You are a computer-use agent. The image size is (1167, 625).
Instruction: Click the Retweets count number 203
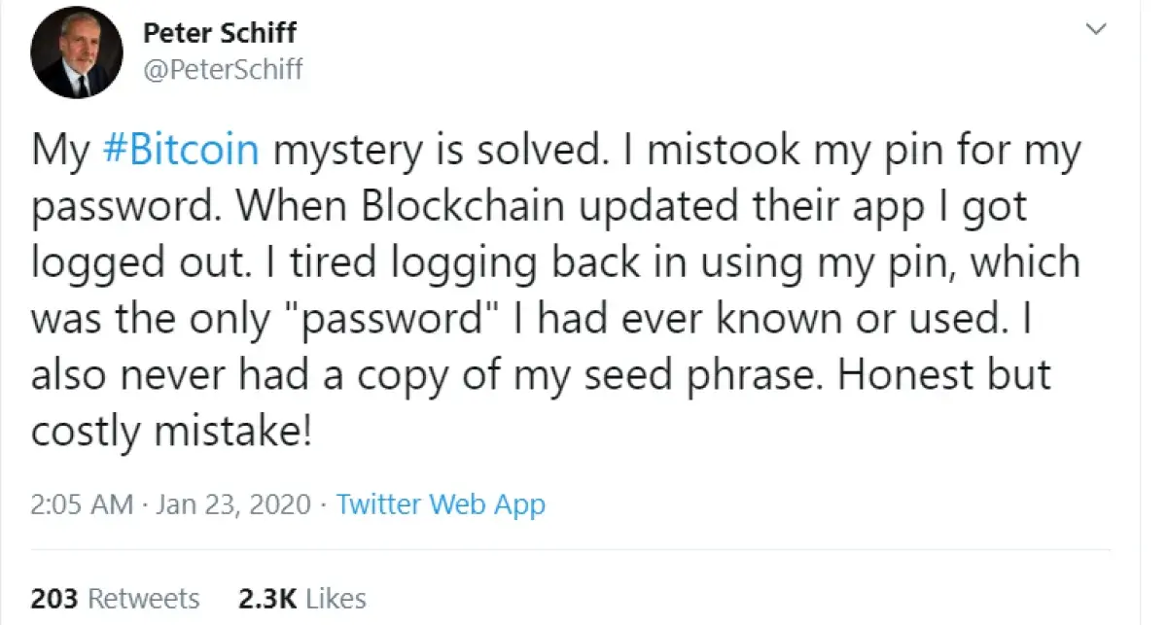(55, 597)
